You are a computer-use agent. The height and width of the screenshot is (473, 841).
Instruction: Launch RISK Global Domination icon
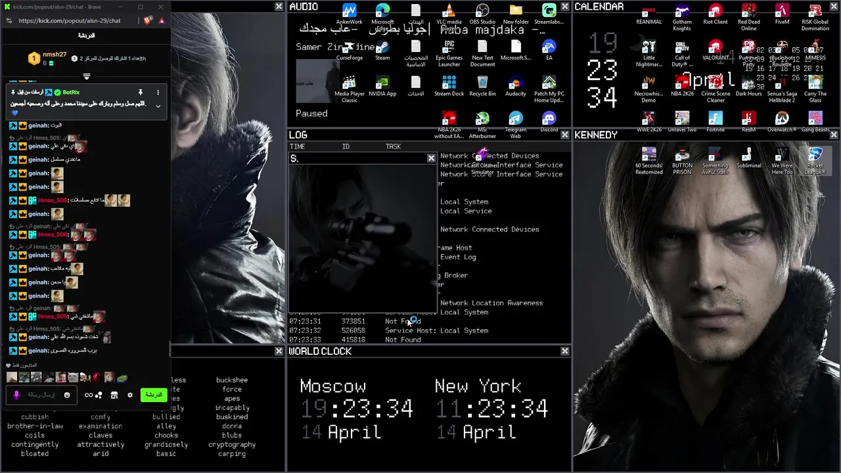point(815,17)
